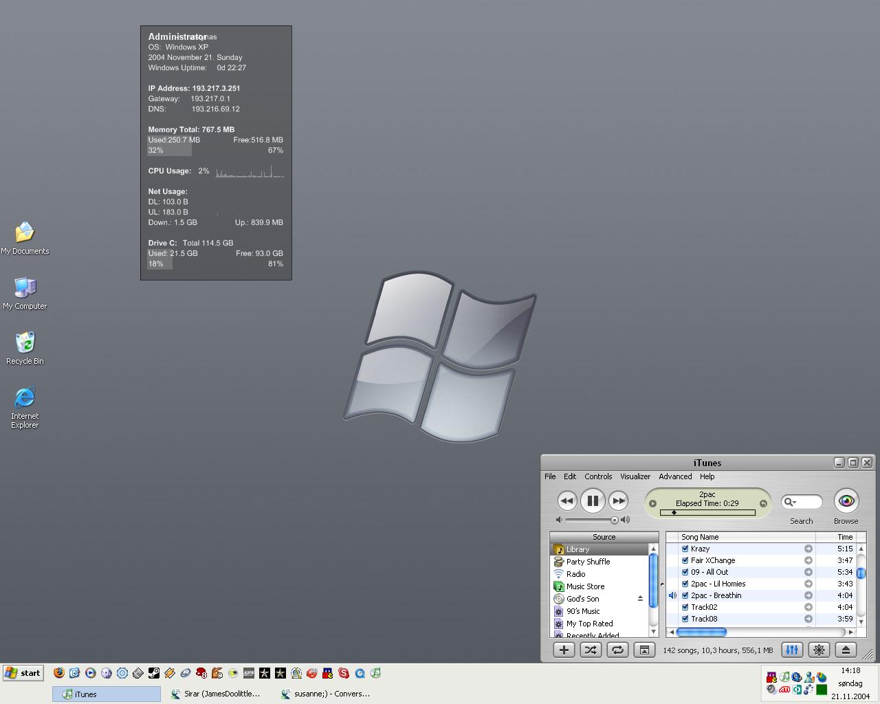Click the arrow next to 09 - All Out
The image size is (880, 704).
click(808, 572)
